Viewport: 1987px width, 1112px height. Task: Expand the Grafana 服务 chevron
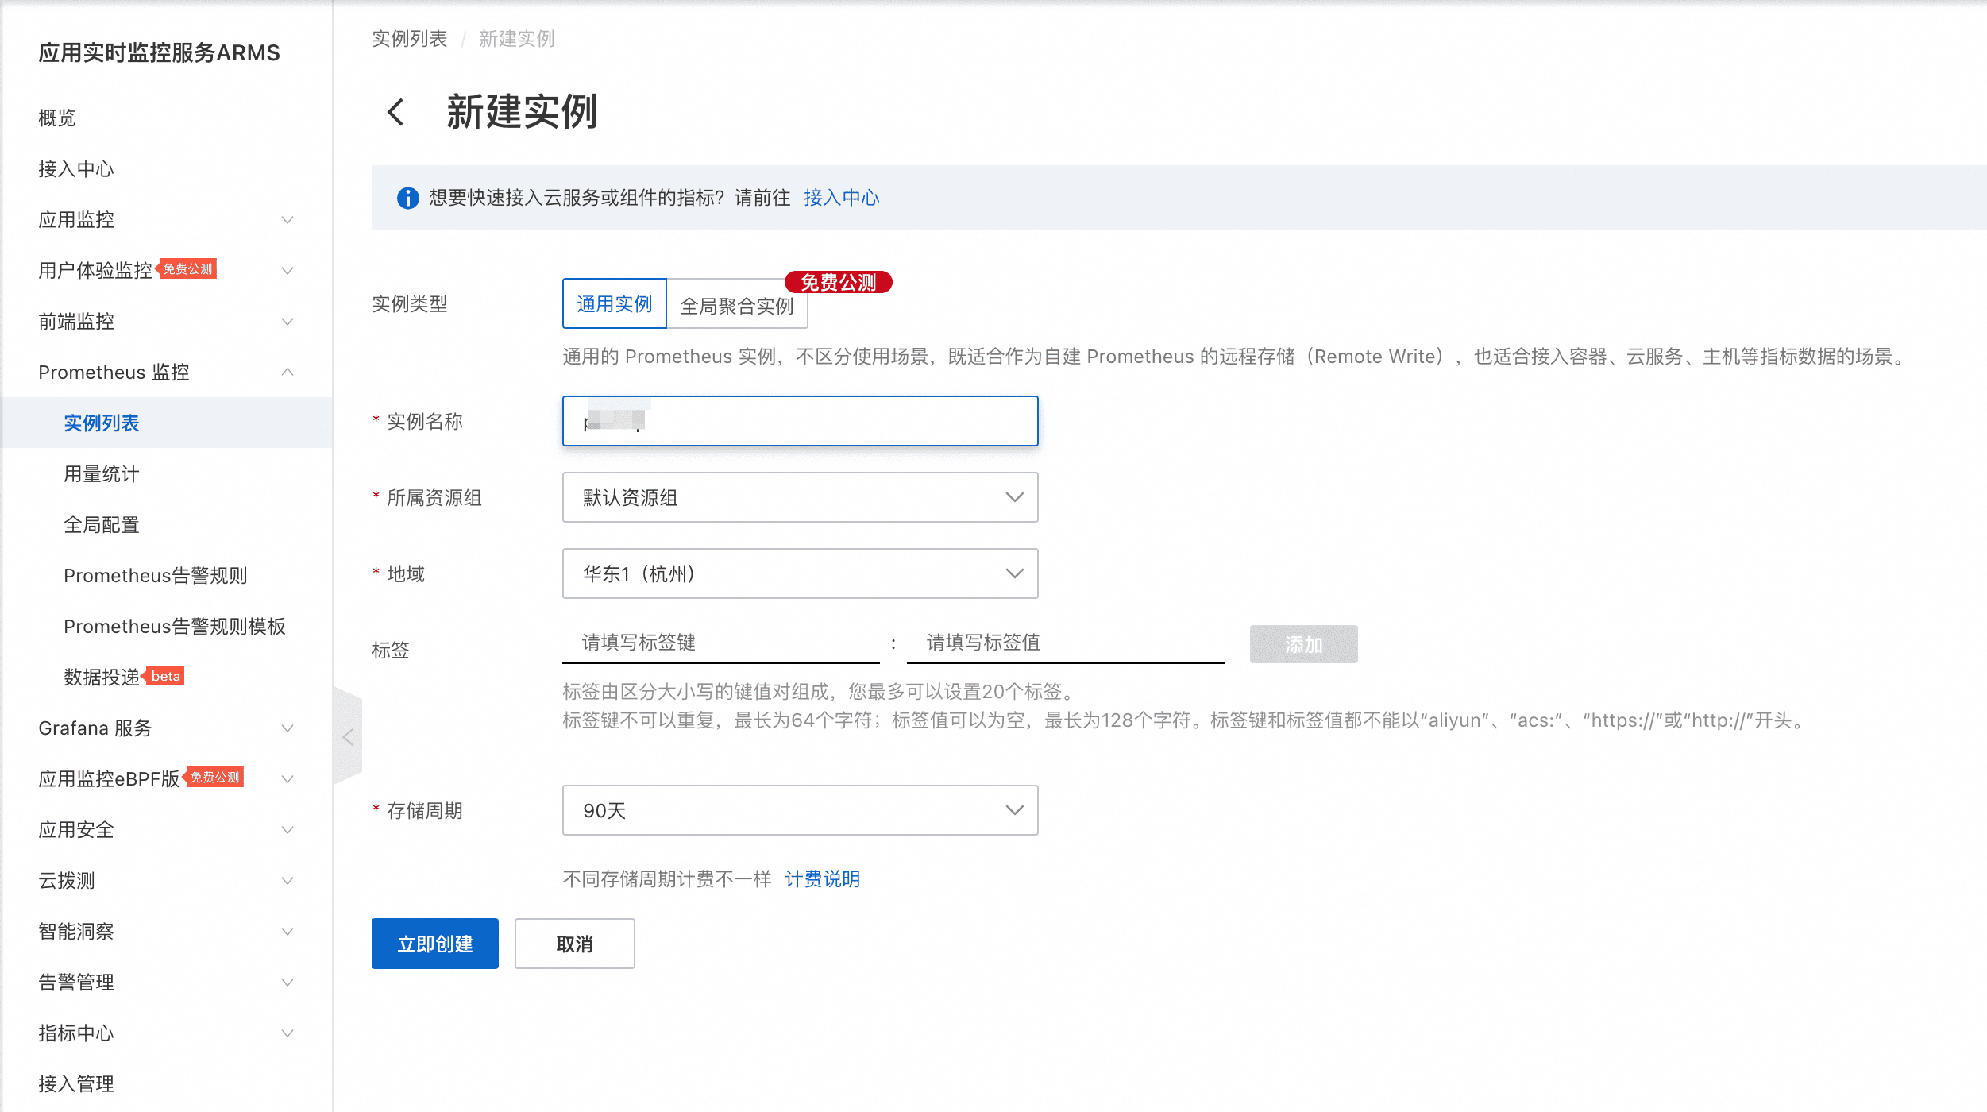coord(287,728)
